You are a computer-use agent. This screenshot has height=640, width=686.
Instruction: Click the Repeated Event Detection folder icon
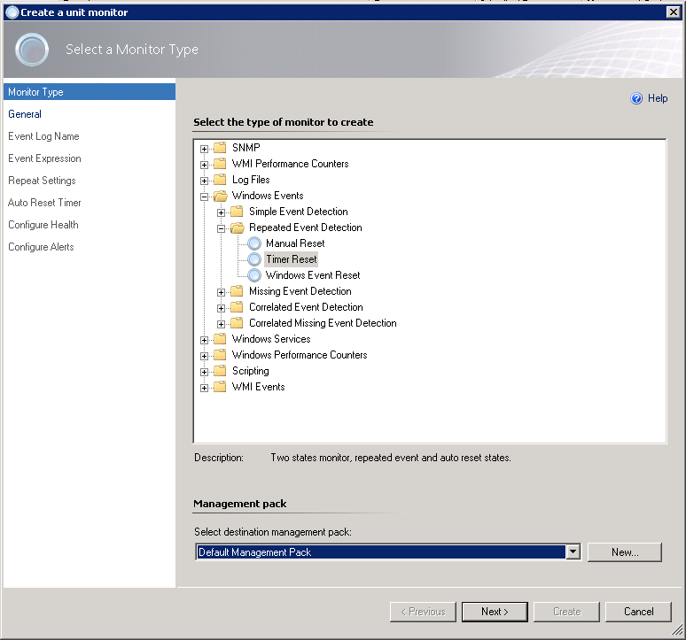(x=238, y=227)
